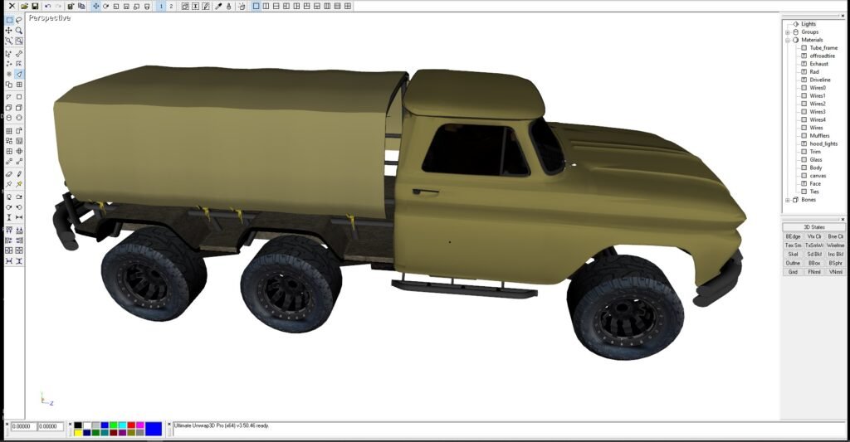
Task: Select the canvas material in tree
Action: (818, 176)
